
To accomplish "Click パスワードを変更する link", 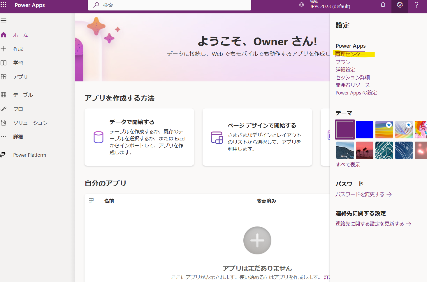I will 363,194.
